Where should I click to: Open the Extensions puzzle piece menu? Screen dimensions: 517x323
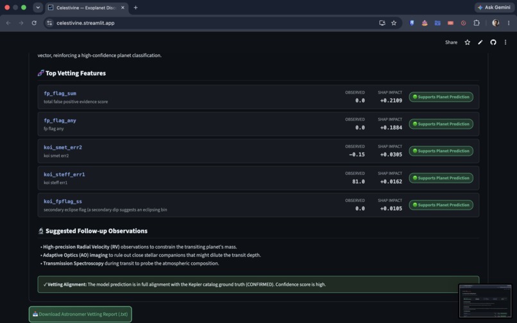tap(477, 23)
